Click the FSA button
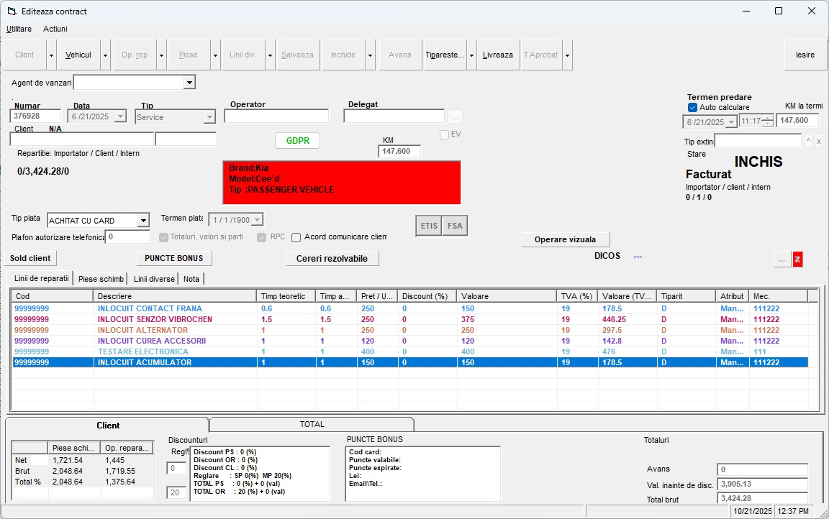The width and height of the screenshot is (829, 519). 455,226
